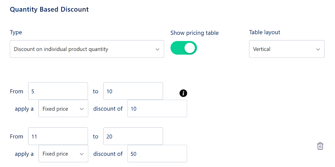
Task: Focus the discount field containing 50
Action: click(x=157, y=154)
